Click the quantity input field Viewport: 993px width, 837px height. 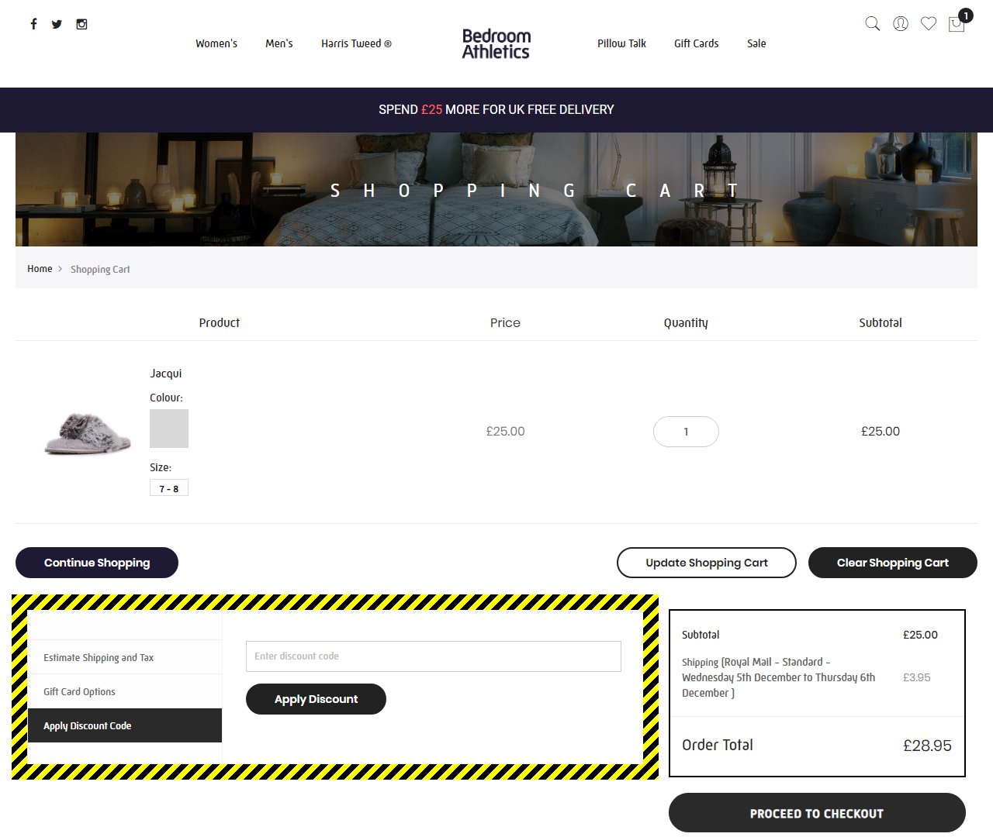click(x=686, y=432)
